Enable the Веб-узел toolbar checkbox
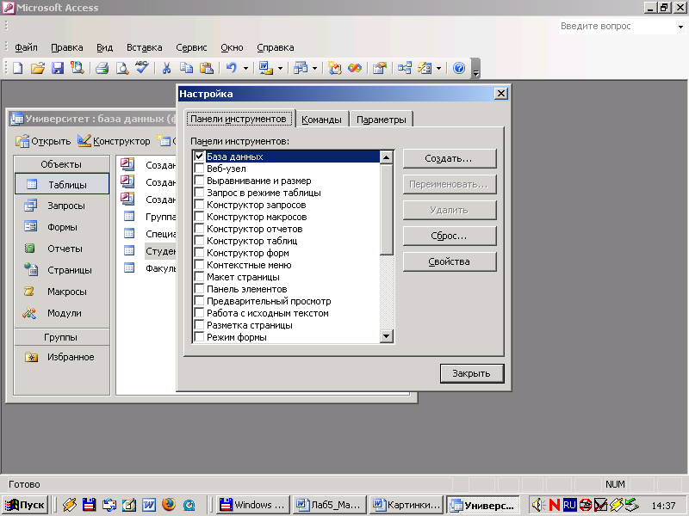This screenshot has height=516, width=689. [199, 169]
